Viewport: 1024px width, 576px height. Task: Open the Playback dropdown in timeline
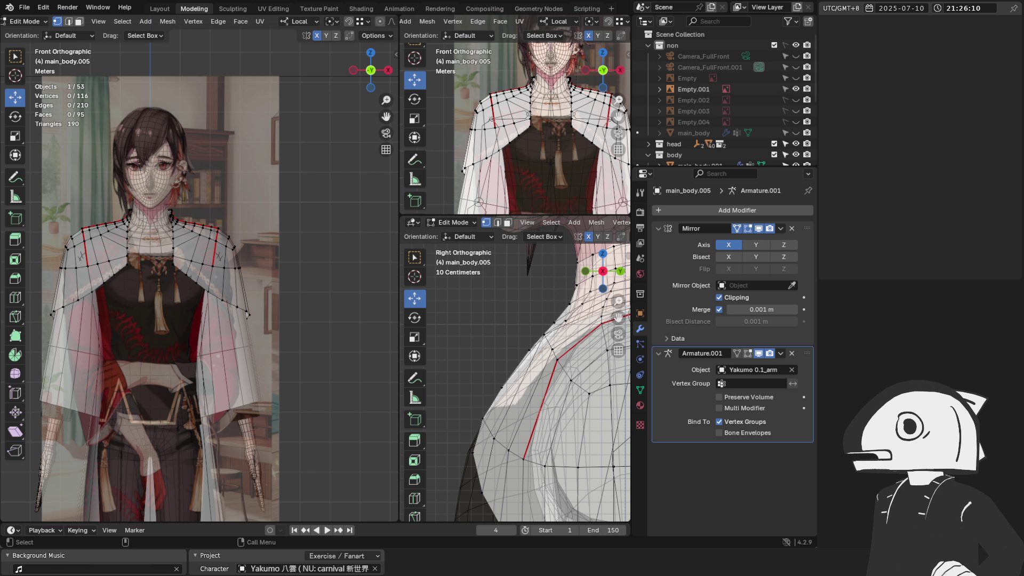pos(45,530)
